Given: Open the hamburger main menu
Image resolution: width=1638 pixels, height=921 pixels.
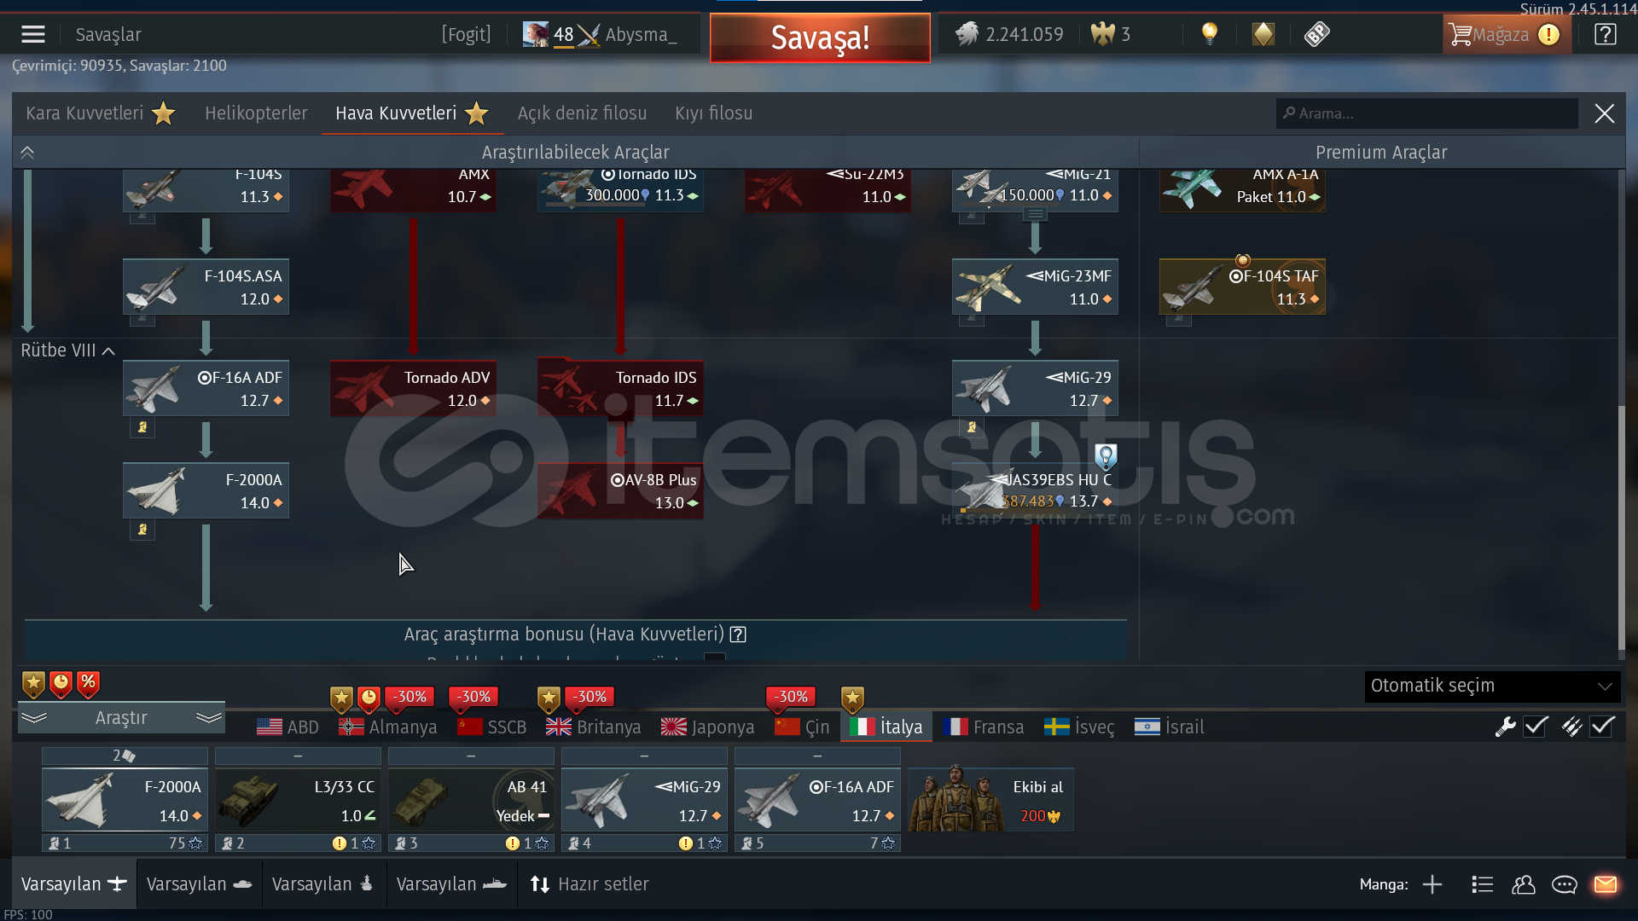Looking at the screenshot, I should click(33, 34).
